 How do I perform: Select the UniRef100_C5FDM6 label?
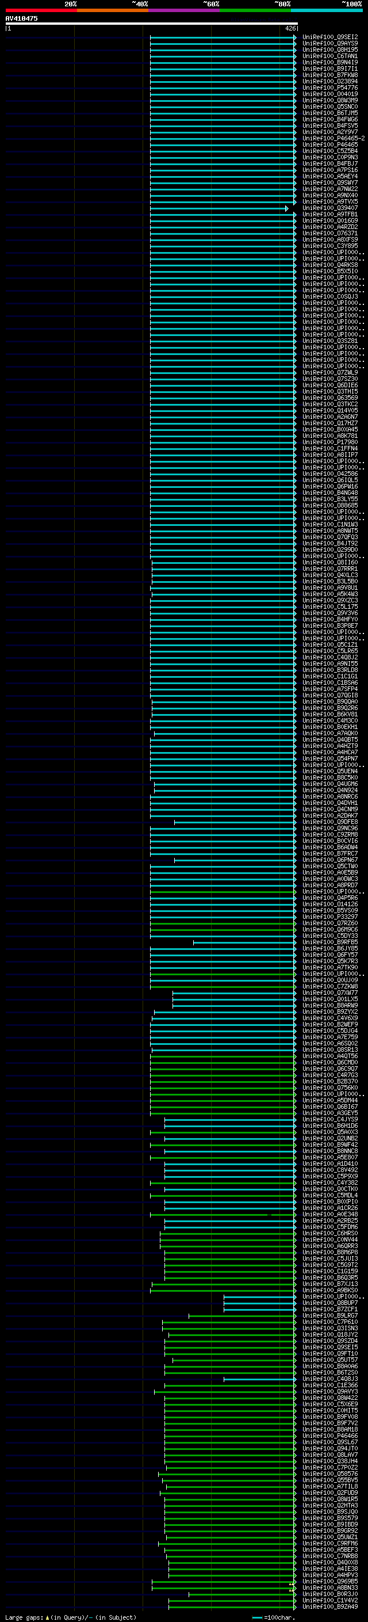(330, 1227)
